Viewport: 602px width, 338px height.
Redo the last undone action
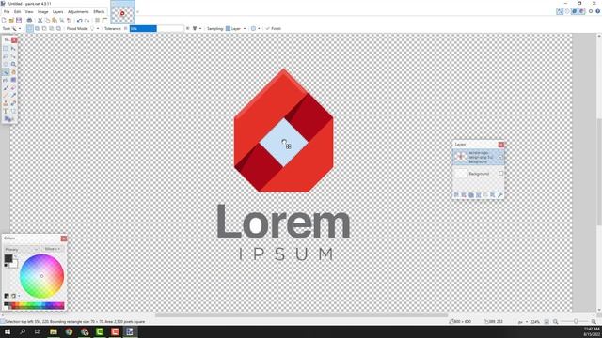coord(87,20)
